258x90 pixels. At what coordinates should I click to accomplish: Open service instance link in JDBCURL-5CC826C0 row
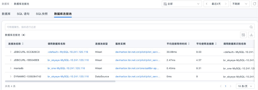tap(138, 52)
